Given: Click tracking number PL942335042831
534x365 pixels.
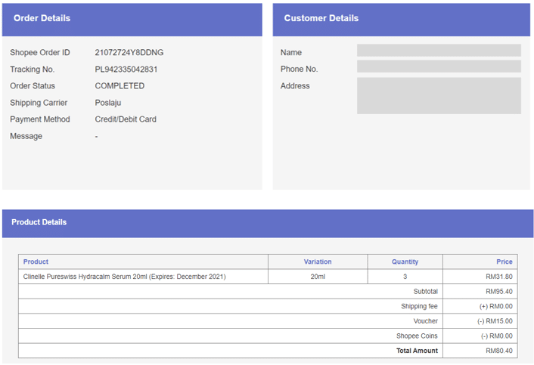Looking at the screenshot, I should coord(126,70).
